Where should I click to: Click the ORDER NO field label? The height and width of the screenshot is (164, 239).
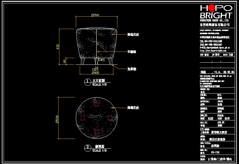(205, 89)
